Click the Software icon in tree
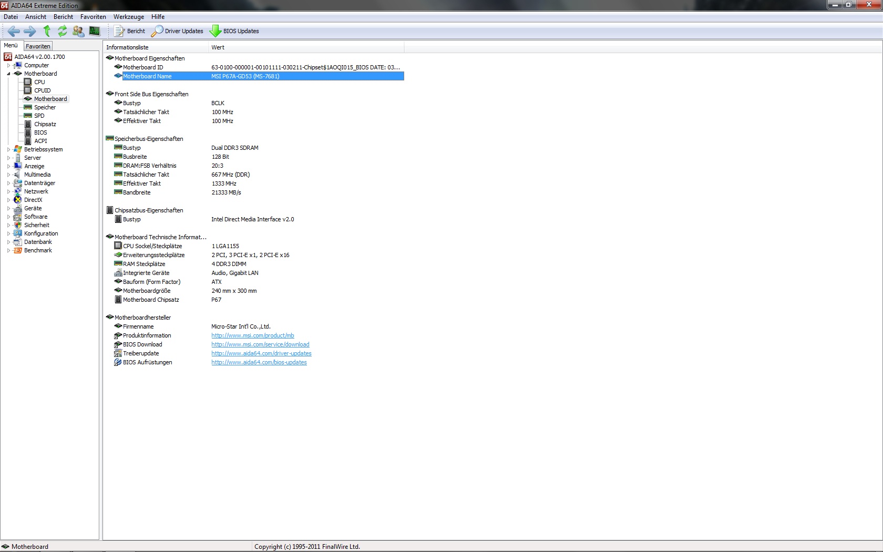 (18, 217)
